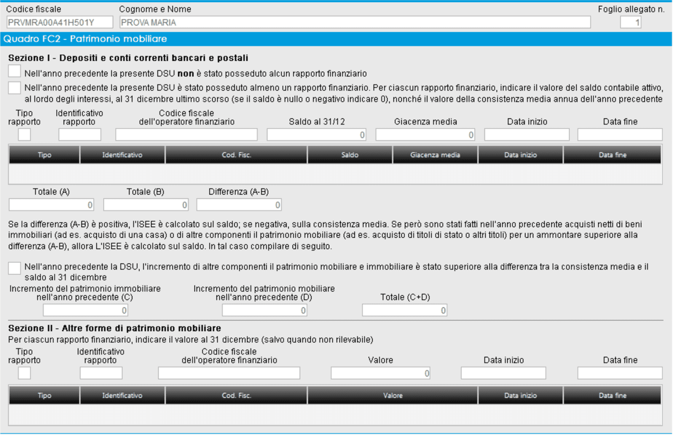The image size is (673, 435).
Task: Select the Cod. Fisc. column header in Sezione II
Action: pos(236,395)
